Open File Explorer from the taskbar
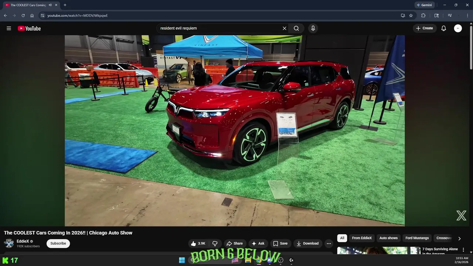This screenshot has width=473, height=266. 248,260
